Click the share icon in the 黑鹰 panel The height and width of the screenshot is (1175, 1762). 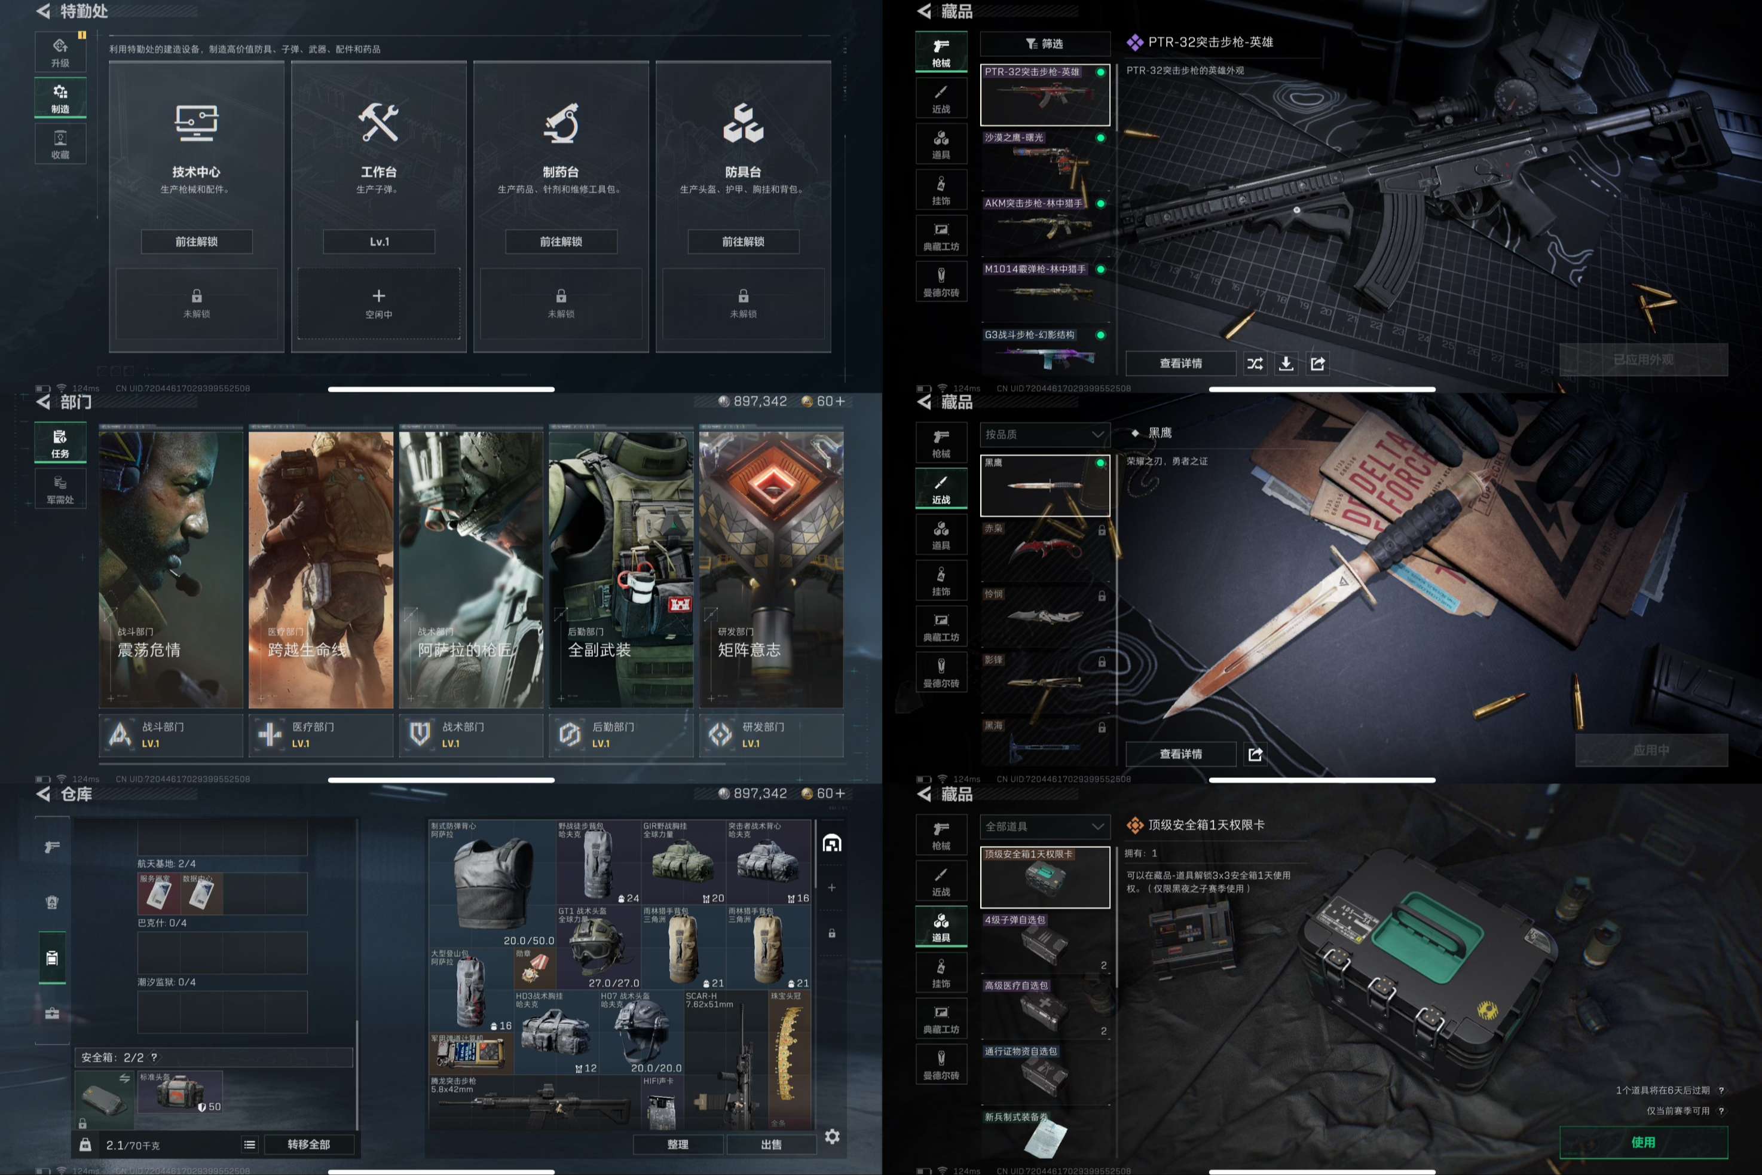coord(1255,754)
